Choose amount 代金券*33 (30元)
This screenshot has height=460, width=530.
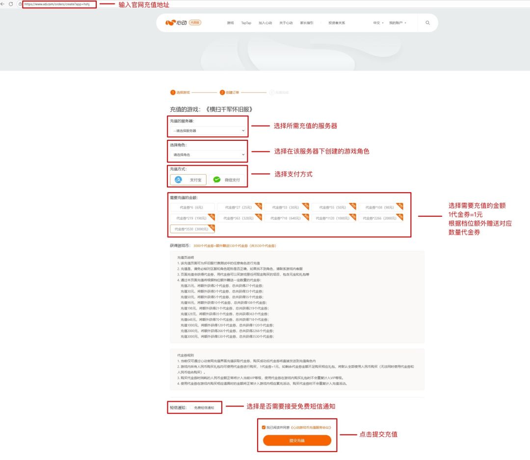click(286, 207)
